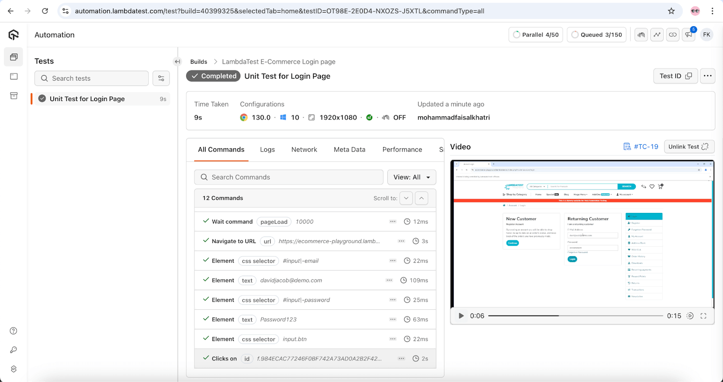Viewport: 723px width, 382px height.
Task: Expand video to fullscreen
Action: click(704, 316)
